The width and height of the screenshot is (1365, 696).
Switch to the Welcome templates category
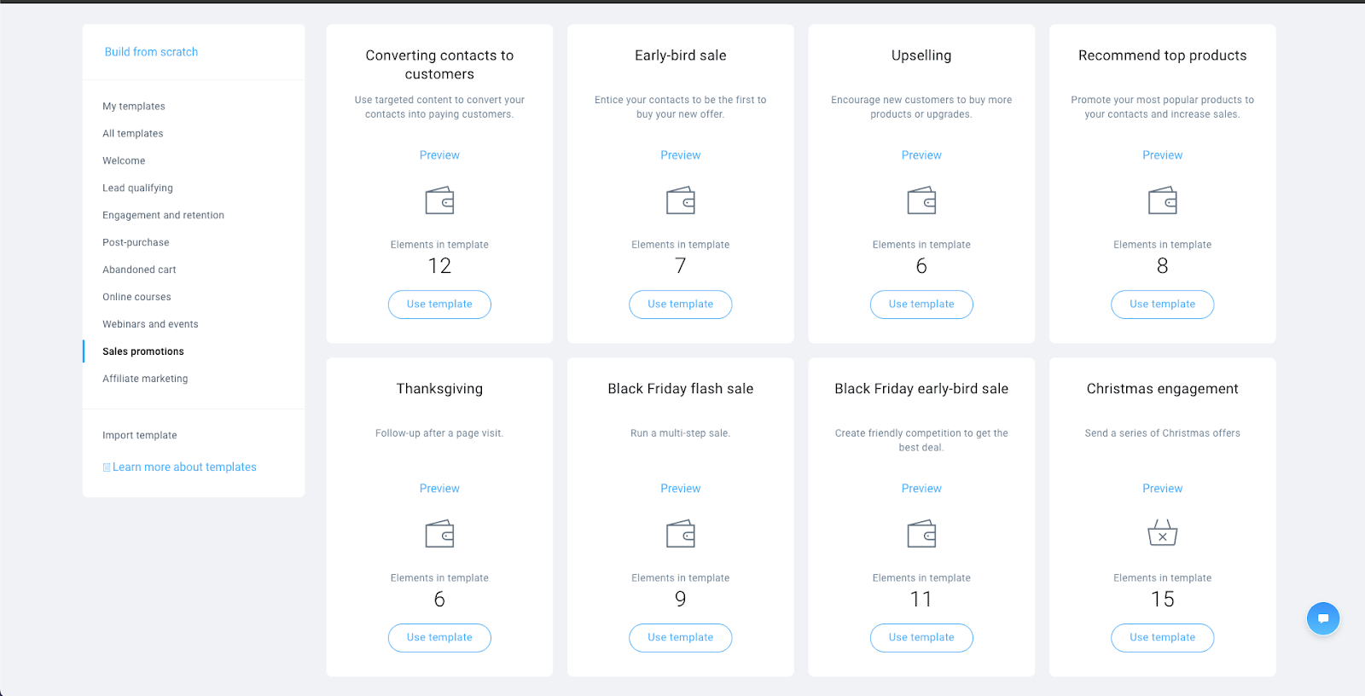pos(124,160)
